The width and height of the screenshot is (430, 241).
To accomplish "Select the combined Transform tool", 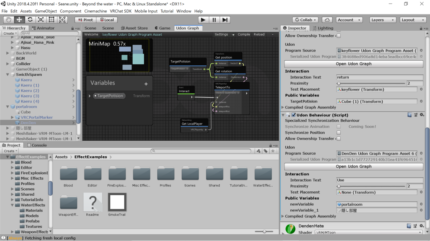I will click(62, 20).
